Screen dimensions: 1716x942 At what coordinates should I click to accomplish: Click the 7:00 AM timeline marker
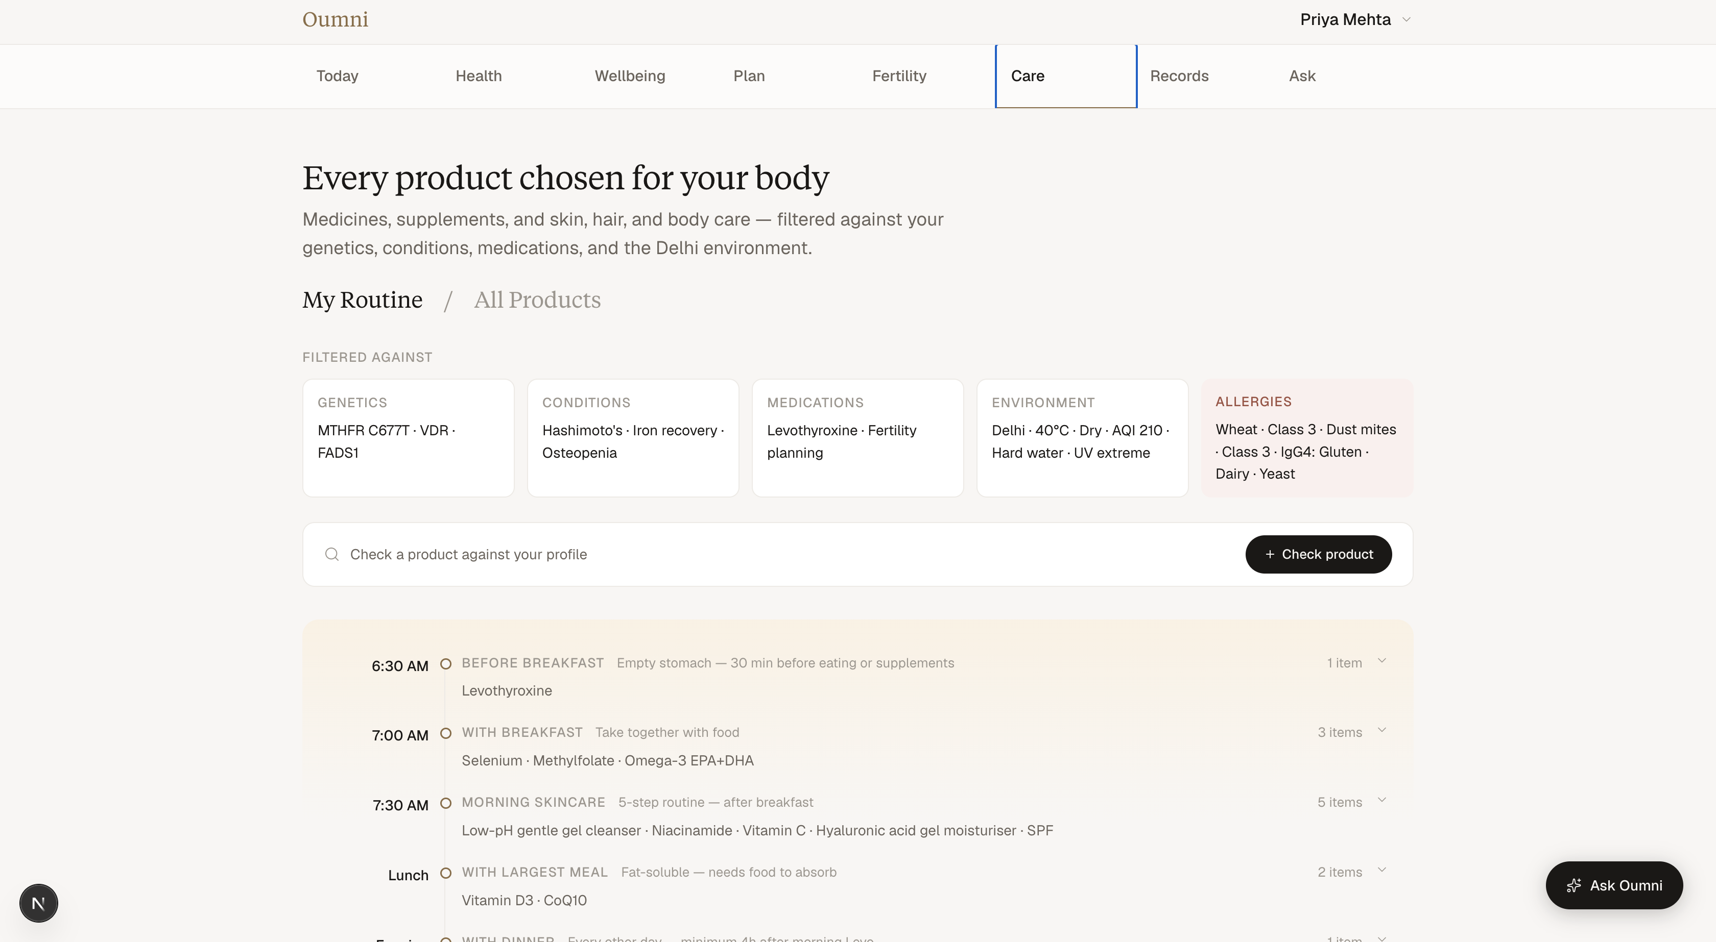coord(446,733)
